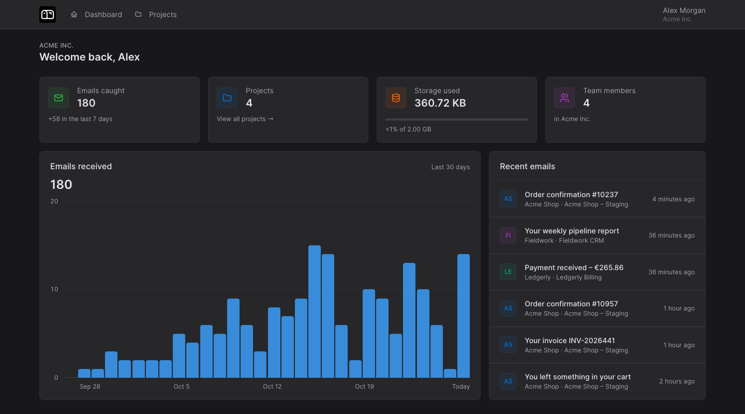Open the Order confirmation #10957 email
This screenshot has width=745, height=414.
(597, 308)
